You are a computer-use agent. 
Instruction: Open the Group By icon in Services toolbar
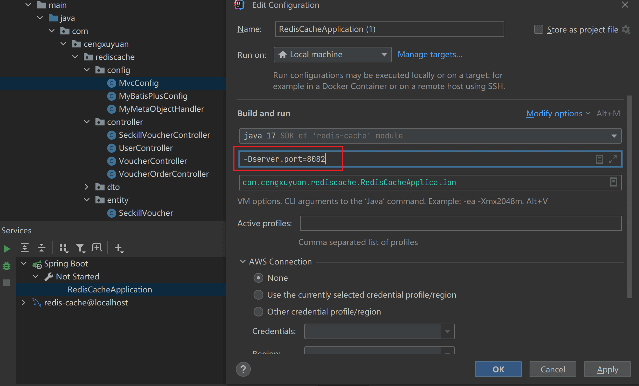(64, 248)
